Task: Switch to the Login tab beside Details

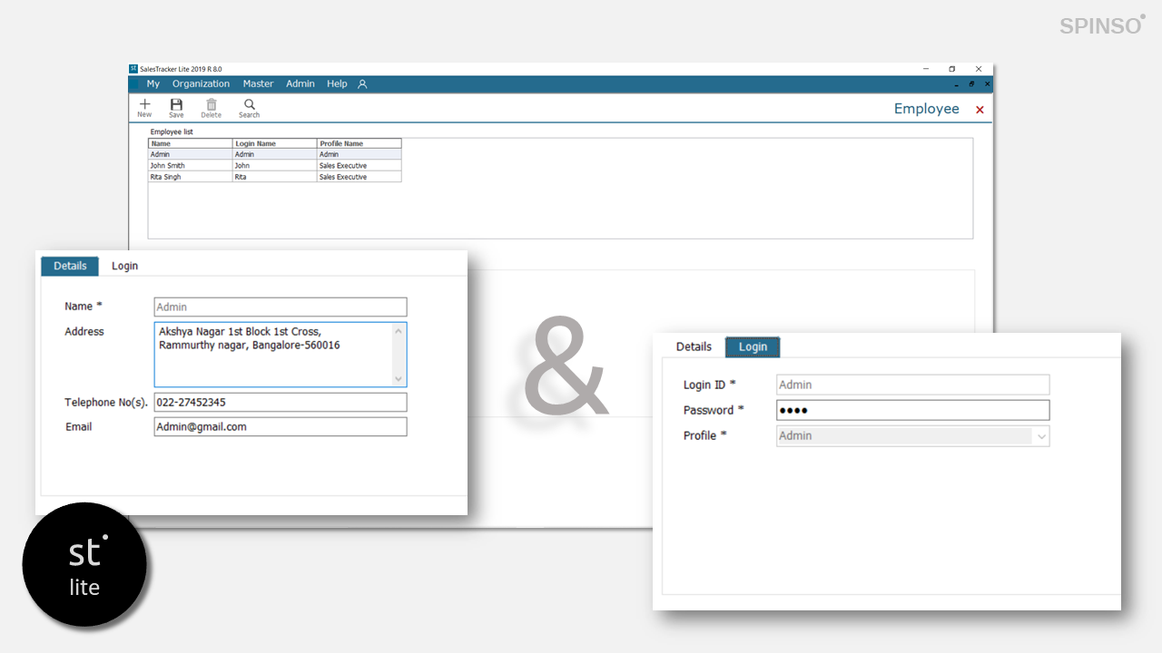Action: 124,266
